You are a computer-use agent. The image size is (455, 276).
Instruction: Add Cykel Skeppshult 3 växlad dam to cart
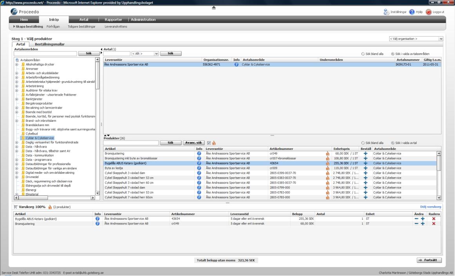(366, 173)
